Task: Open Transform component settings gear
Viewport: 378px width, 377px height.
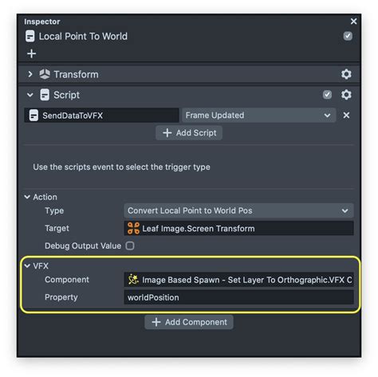Action: [346, 74]
